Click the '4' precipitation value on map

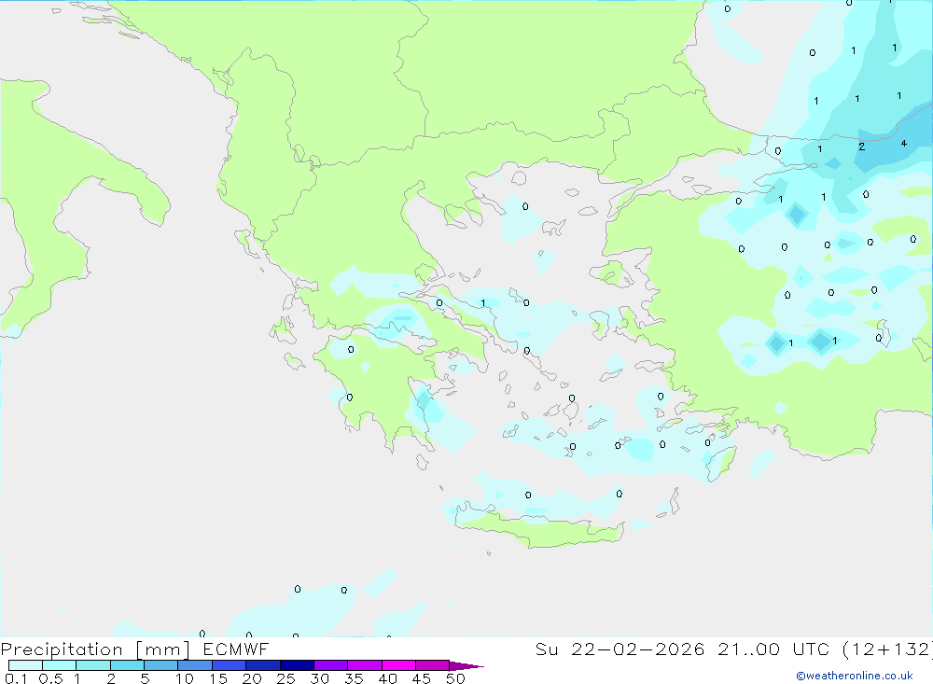pyautogui.click(x=904, y=144)
